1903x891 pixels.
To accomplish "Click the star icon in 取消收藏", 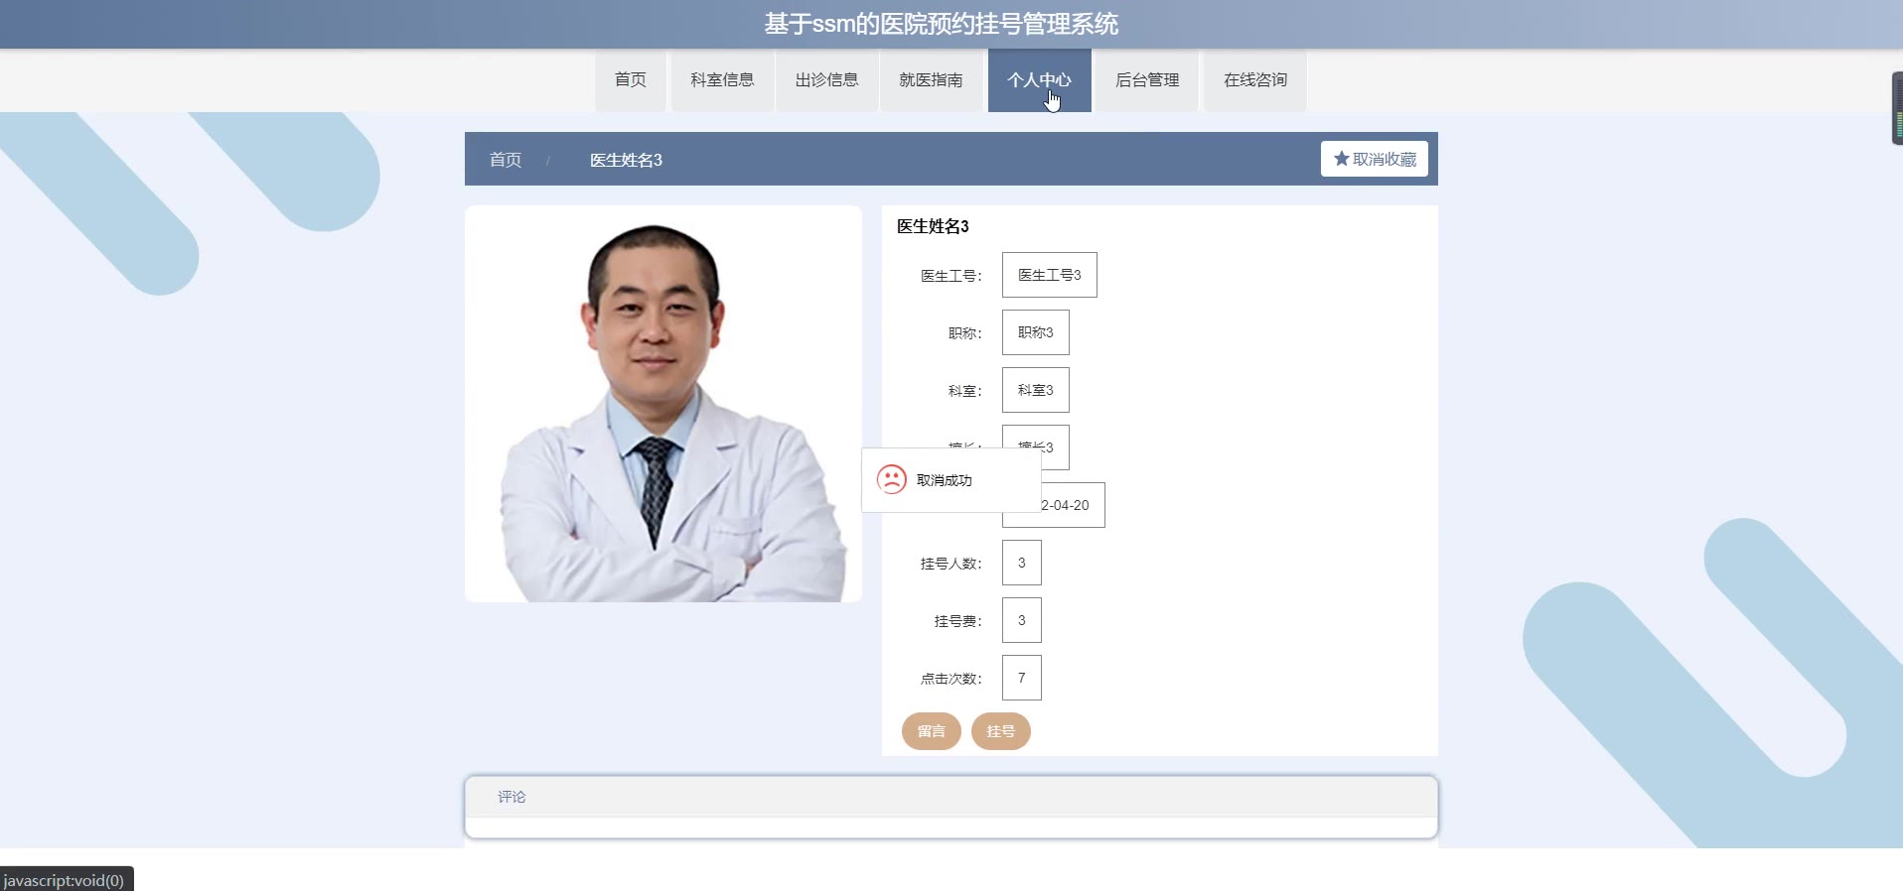I will tap(1342, 159).
